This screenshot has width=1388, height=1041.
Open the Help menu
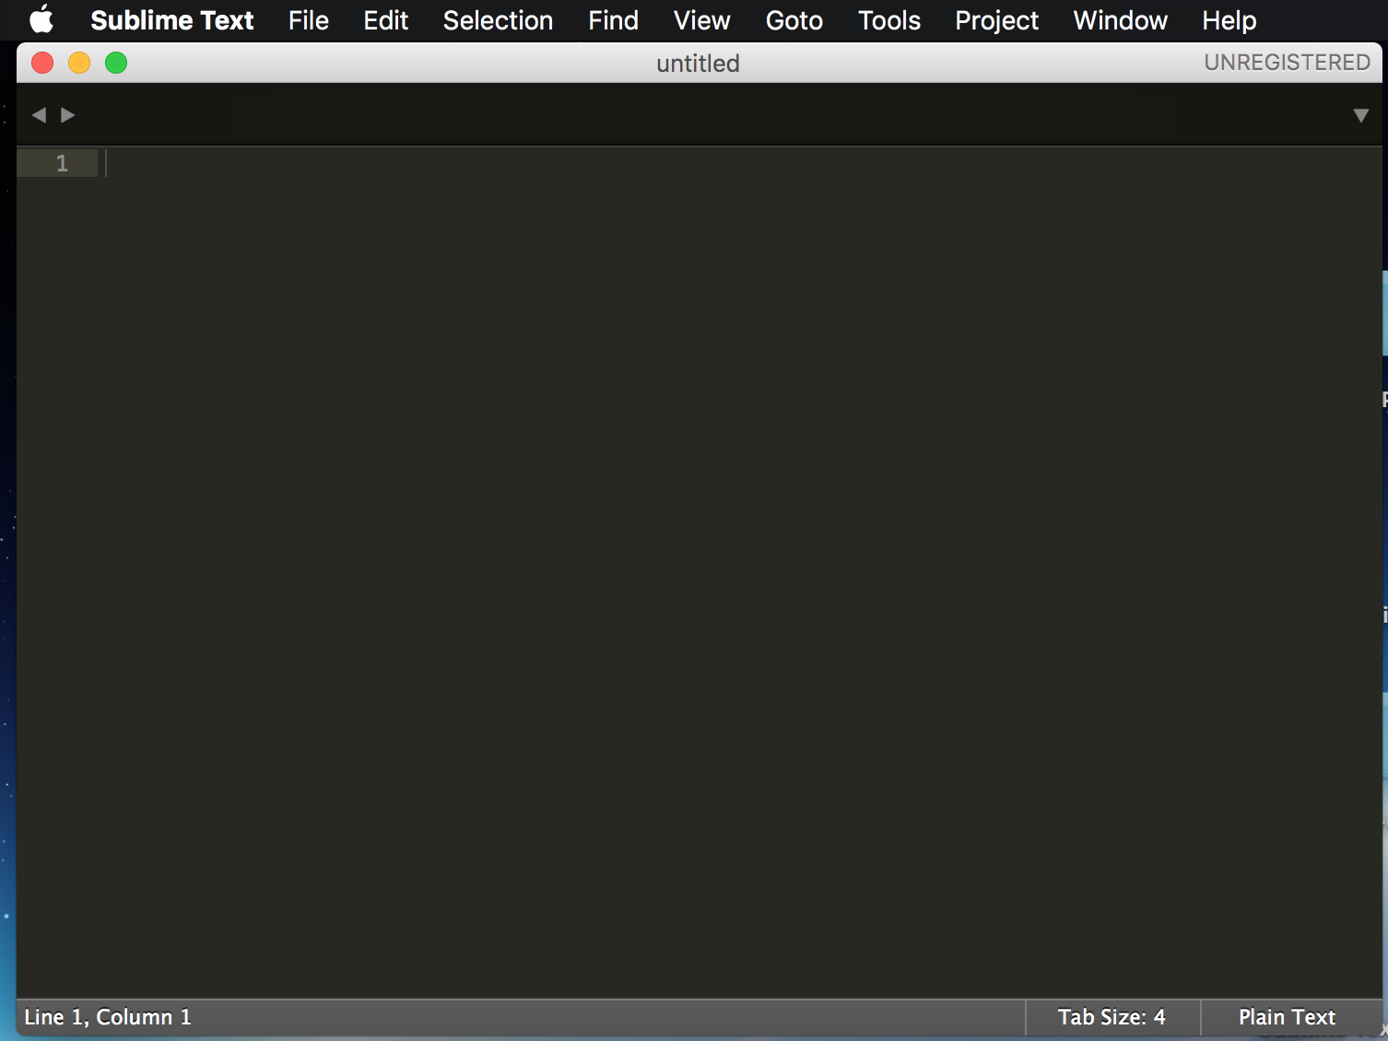point(1229,20)
